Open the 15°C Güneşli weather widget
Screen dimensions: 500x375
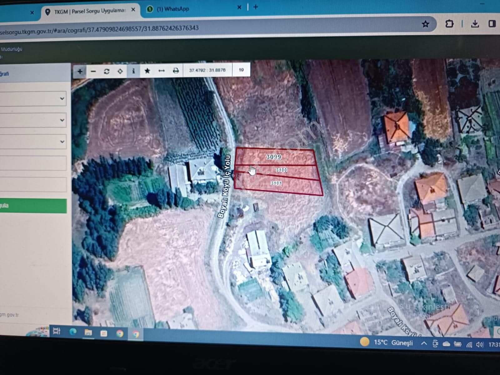click(x=386, y=342)
